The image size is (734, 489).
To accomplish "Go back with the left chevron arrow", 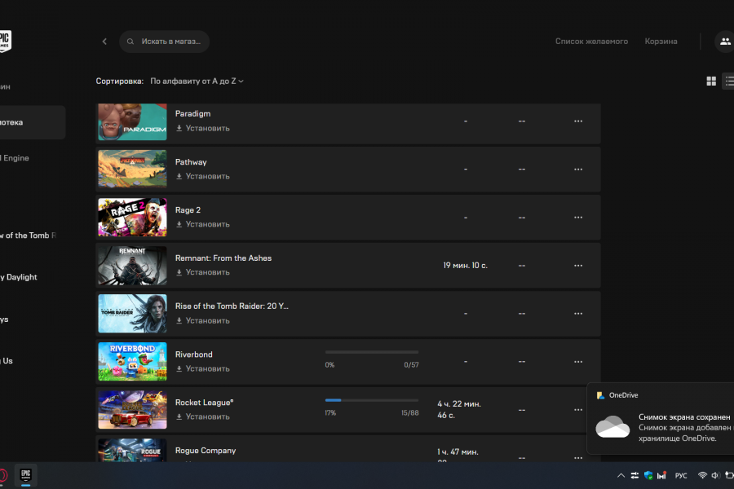I will (x=104, y=42).
